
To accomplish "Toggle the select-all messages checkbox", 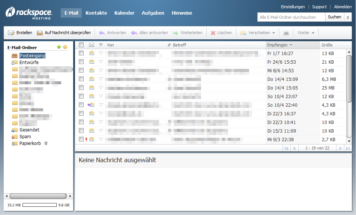I will 81,45.
